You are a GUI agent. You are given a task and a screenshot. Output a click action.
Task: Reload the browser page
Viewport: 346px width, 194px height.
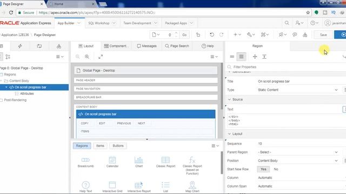click(11, 12)
